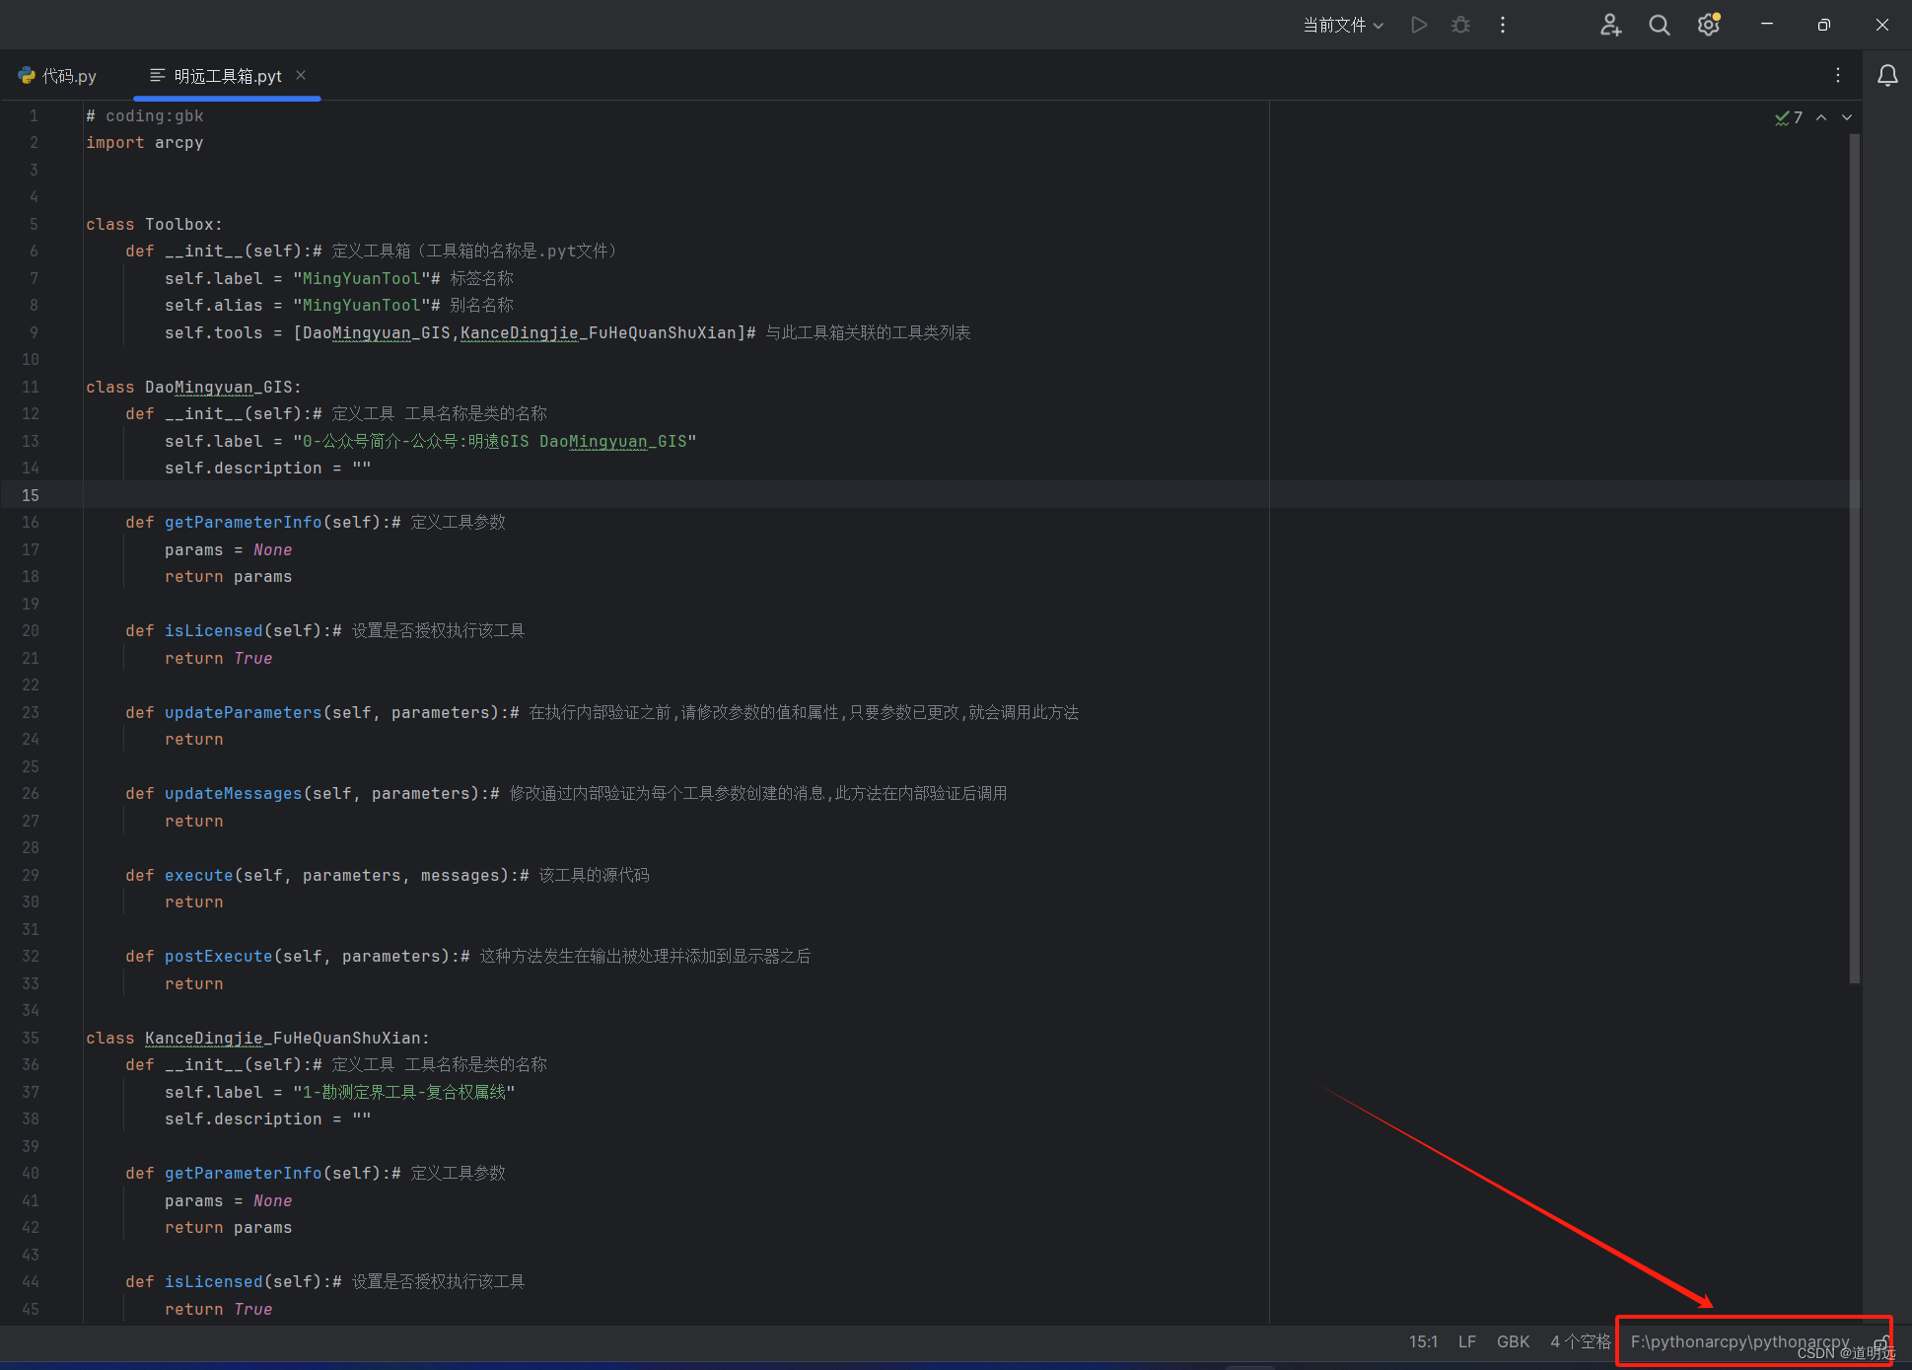Open the IDE Settings gear
This screenshot has width=1912, height=1370.
coord(1708,25)
